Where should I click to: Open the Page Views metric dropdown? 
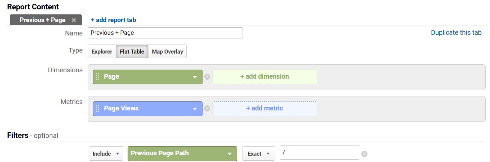pyautogui.click(x=194, y=109)
